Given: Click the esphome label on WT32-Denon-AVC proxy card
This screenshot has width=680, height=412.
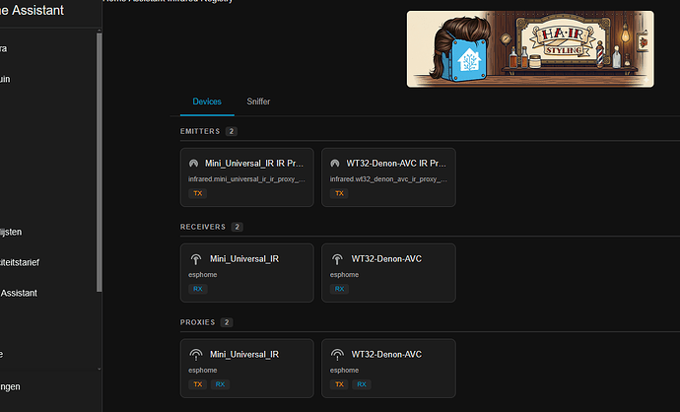Looking at the screenshot, I should (344, 370).
